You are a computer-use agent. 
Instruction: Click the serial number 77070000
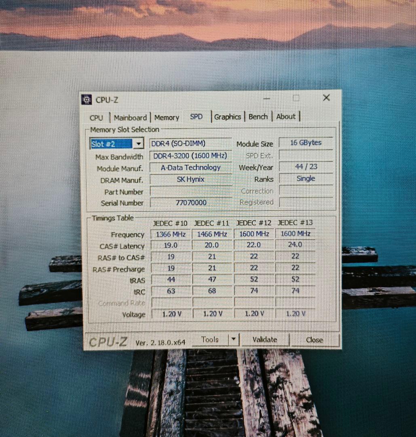pyautogui.click(x=190, y=202)
